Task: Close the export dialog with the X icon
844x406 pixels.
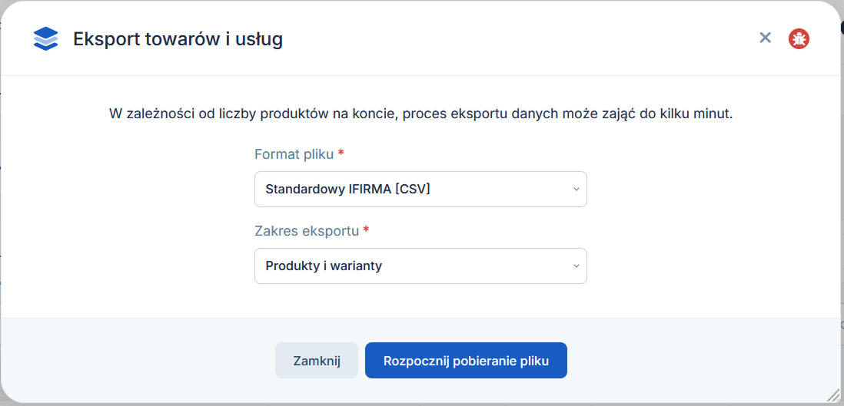Action: (x=765, y=38)
